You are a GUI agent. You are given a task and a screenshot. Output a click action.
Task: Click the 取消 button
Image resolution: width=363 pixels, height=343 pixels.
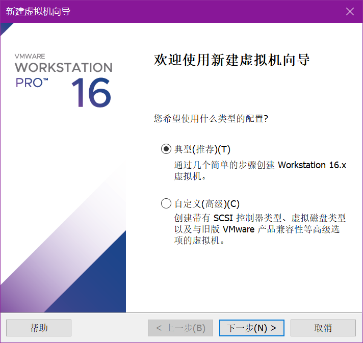tap(323, 328)
